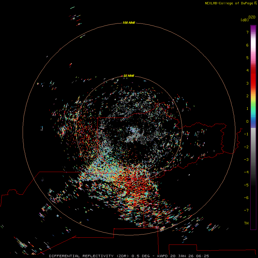Click the 5 value on color scale
Screen dimensions: 258x258
pos(247,58)
